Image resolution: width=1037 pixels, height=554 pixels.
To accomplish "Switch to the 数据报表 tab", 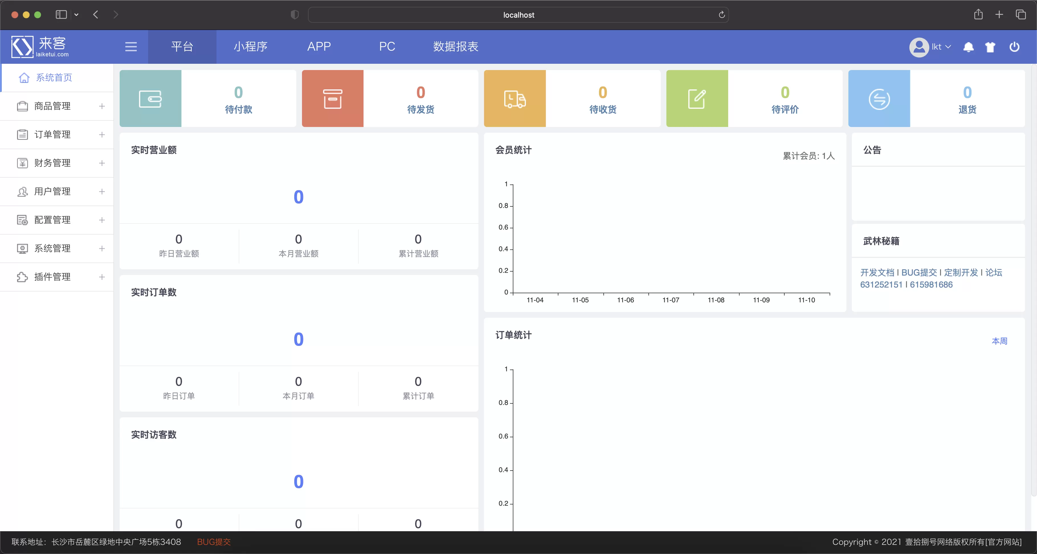I will click(x=455, y=47).
